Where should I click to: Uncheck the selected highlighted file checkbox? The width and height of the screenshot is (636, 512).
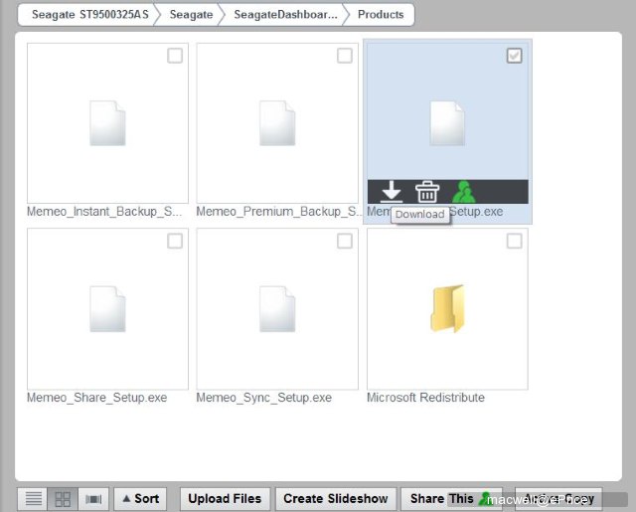(515, 56)
